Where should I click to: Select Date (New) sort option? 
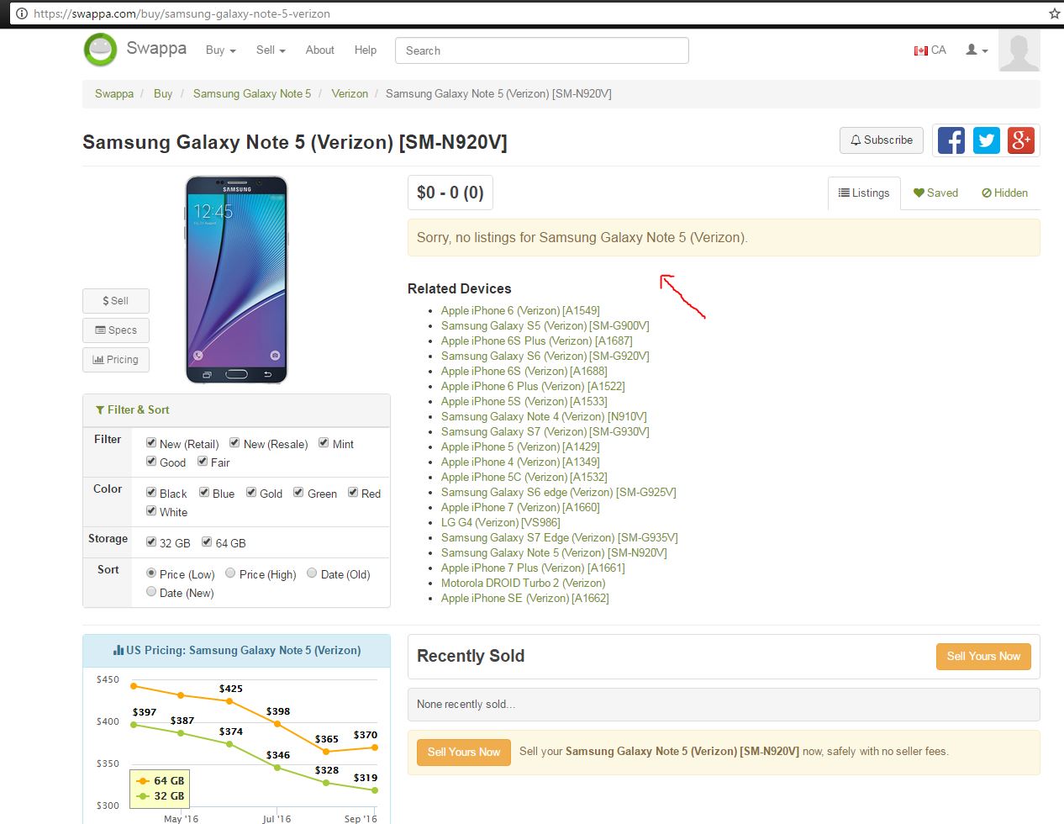[151, 592]
